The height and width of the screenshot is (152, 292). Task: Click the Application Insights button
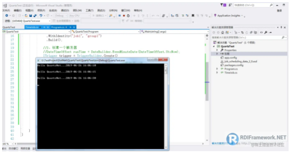pyautogui.click(x=228, y=16)
